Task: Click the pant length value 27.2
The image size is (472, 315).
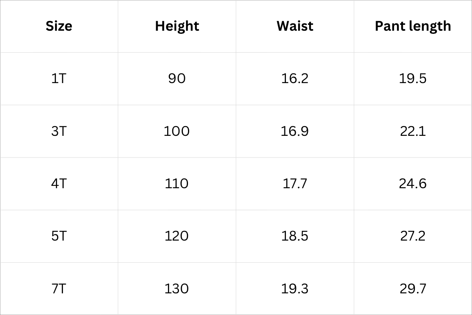Action: (x=413, y=236)
